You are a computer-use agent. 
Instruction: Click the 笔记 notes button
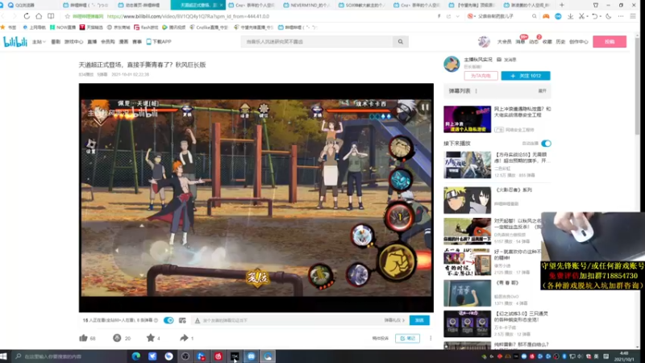[407, 338]
